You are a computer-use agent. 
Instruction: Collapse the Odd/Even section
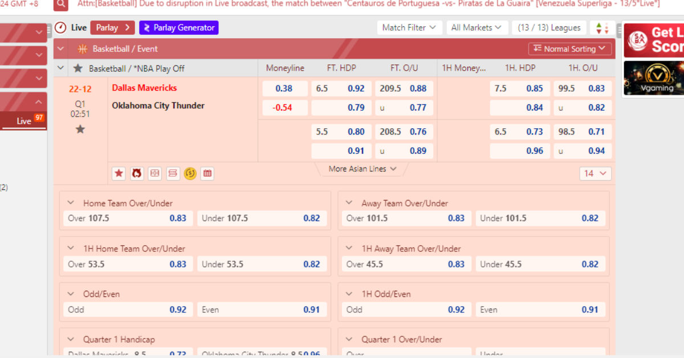click(x=71, y=294)
